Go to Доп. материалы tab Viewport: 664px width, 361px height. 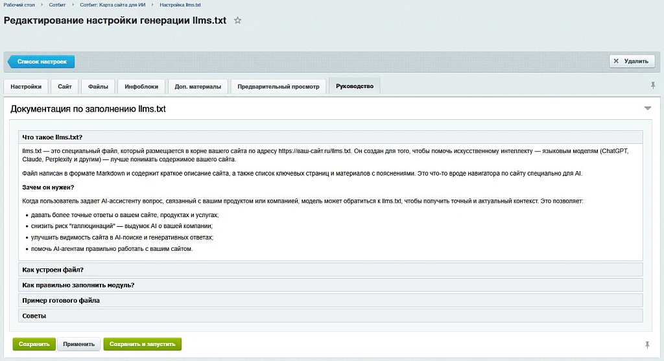pos(198,86)
